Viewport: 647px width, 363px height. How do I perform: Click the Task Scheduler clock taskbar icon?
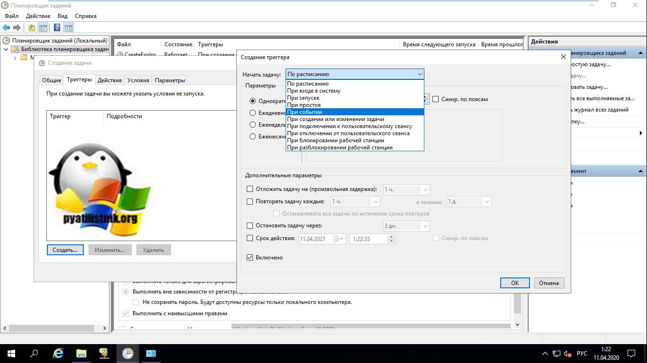[127, 353]
